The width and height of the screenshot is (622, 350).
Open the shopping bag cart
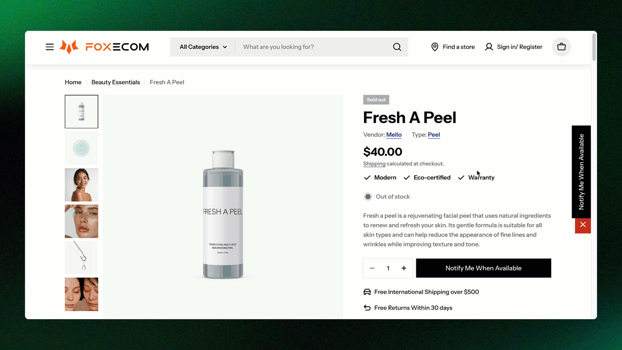[561, 47]
